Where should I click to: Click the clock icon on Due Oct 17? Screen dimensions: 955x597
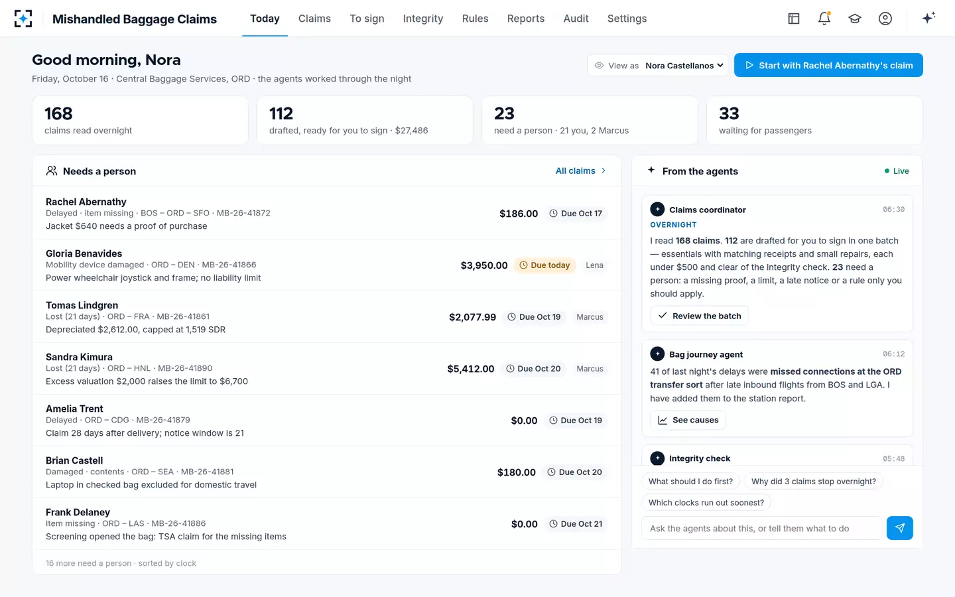click(x=554, y=214)
